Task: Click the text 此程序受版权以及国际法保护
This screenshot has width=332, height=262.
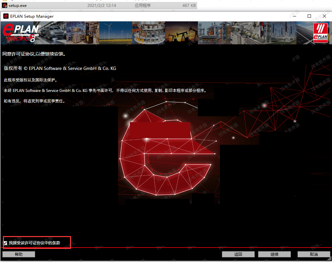Action: pos(30,80)
